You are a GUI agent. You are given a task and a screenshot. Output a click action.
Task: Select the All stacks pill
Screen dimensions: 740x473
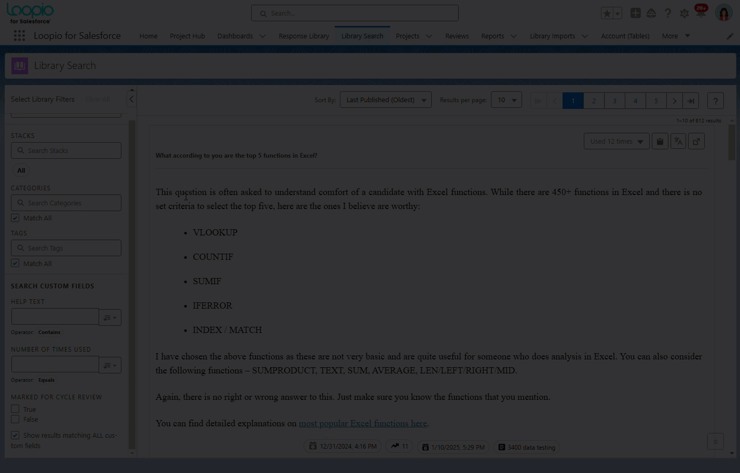coord(21,170)
